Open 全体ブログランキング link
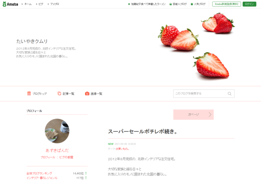 (x=39, y=173)
